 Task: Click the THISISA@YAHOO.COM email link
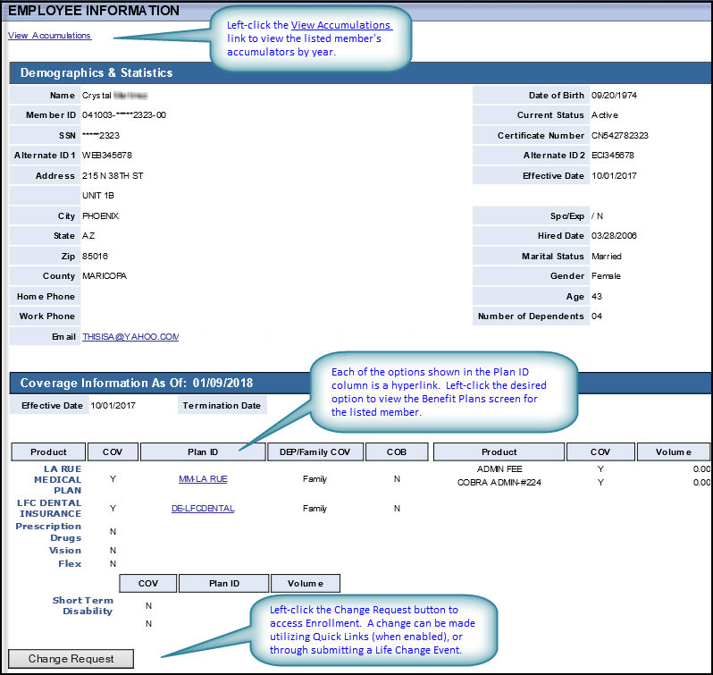tap(130, 337)
